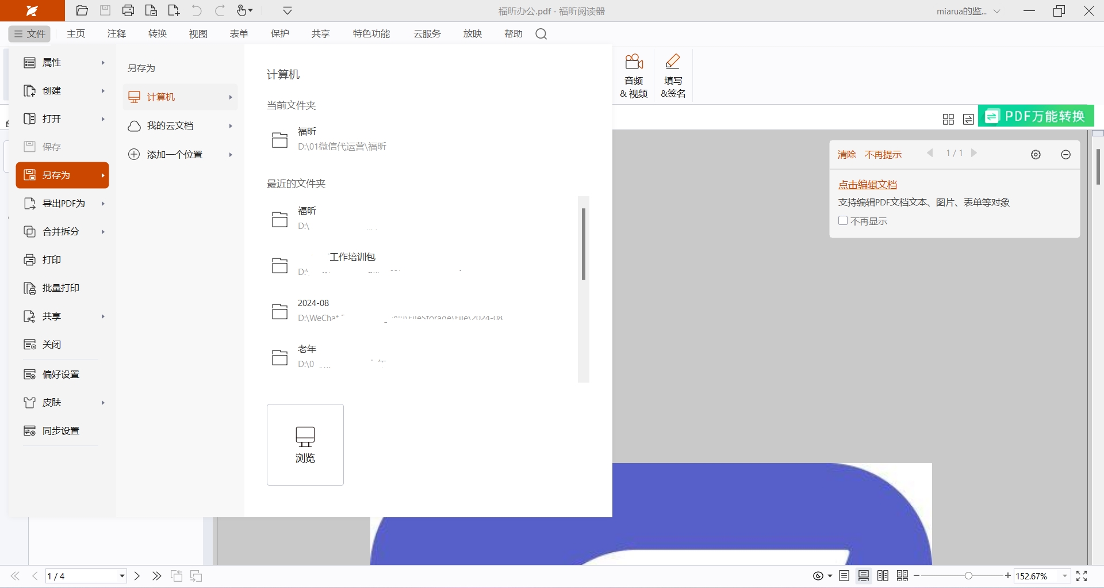The width and height of the screenshot is (1104, 588).
Task: Expand the 属性 submenu
Action: click(x=63, y=62)
